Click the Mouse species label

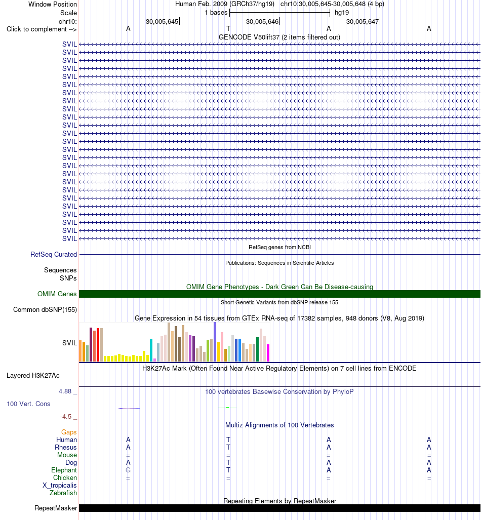67,455
